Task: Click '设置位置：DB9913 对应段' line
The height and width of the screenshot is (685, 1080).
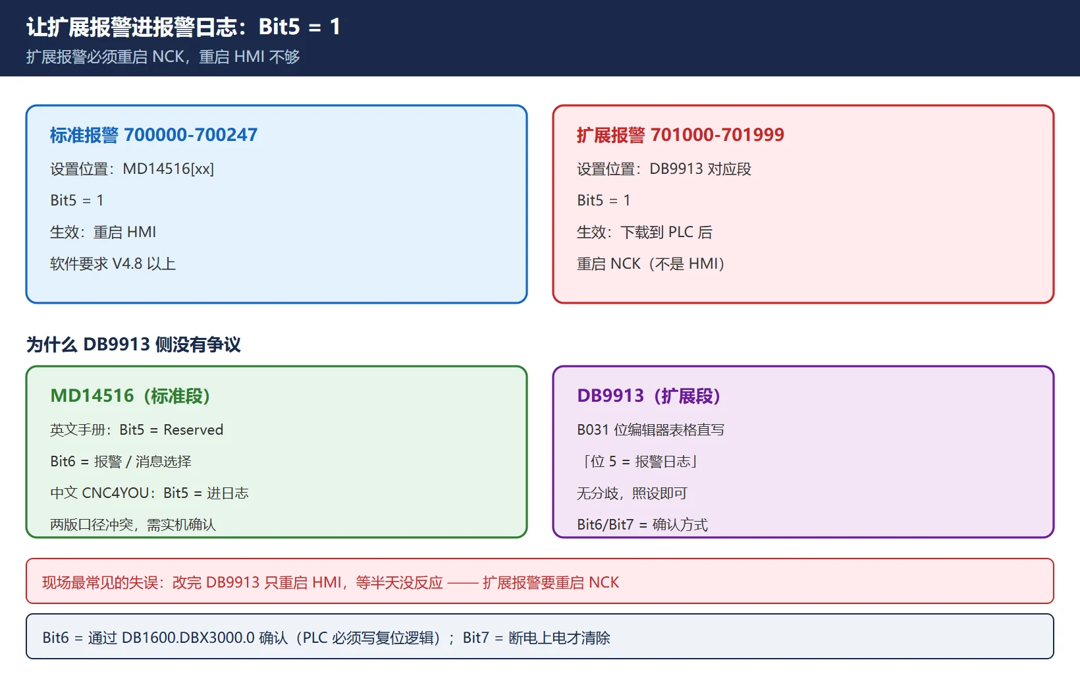Action: pos(664,169)
